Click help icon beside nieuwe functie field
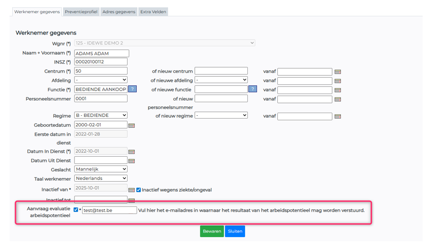Image resolution: width=429 pixels, height=243 pixels. pyautogui.click(x=253, y=89)
